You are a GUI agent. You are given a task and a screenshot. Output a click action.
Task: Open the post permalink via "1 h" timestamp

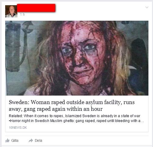22,15
